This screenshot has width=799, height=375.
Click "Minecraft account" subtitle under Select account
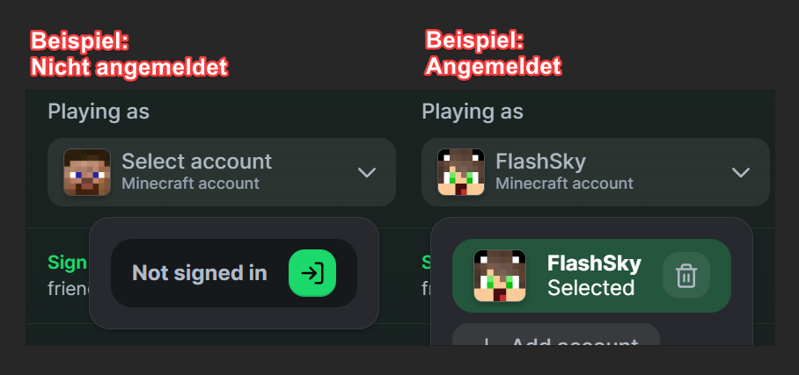click(190, 184)
